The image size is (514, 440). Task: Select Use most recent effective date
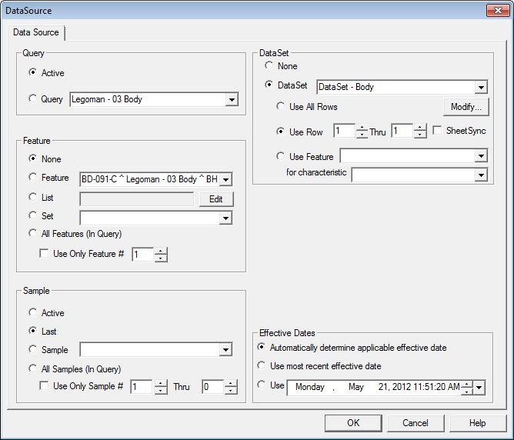[x=262, y=366]
